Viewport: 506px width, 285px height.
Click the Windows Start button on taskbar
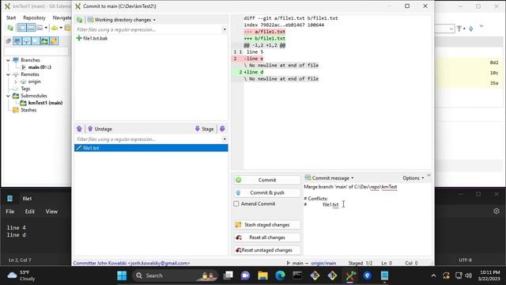coord(122,275)
